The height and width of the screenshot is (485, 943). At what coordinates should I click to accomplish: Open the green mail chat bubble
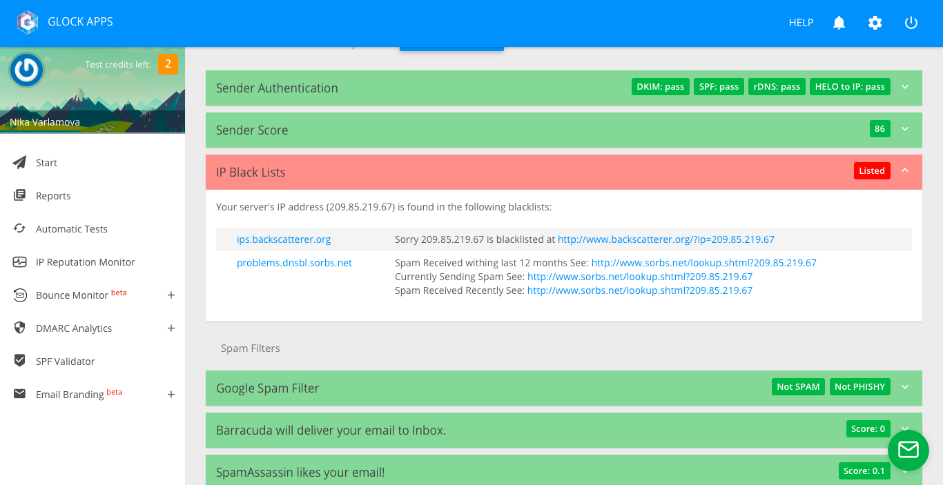[908, 451]
